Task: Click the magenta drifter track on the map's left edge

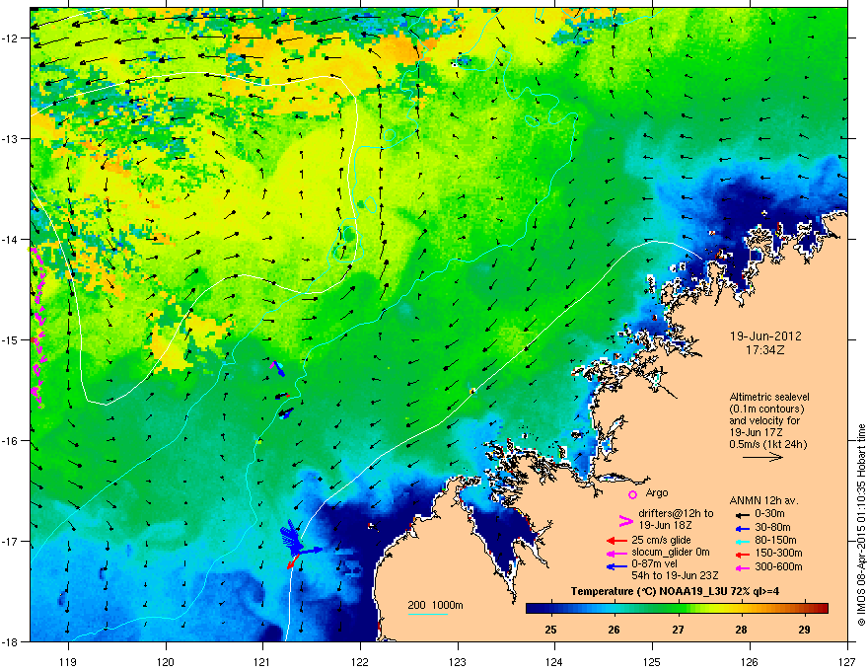Action: tap(38, 328)
